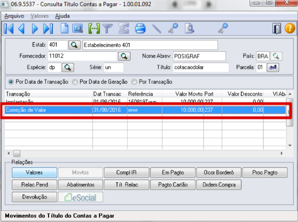298x222 pixels.
Task: Select Por Data de Geração option
Action: 100,82
